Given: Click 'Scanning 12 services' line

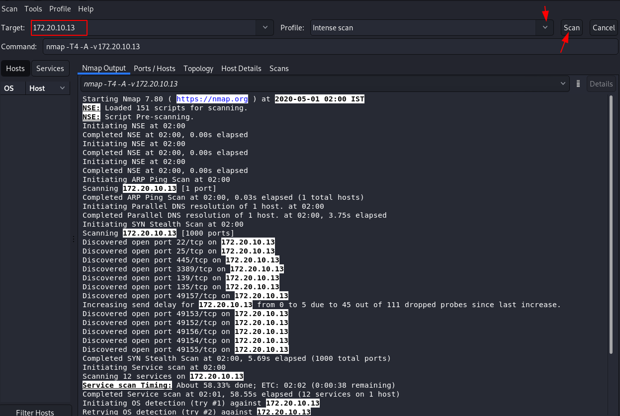Looking at the screenshot, I should coord(163,377).
